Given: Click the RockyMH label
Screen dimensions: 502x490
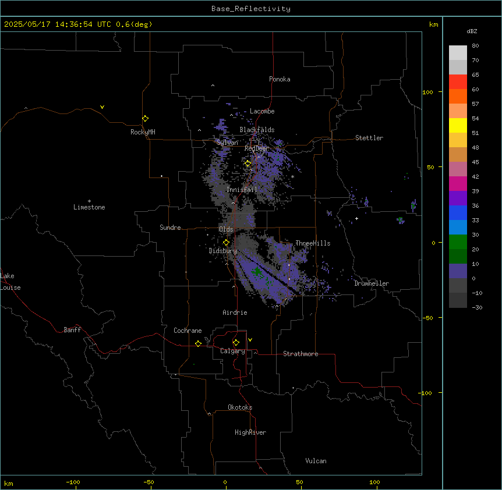Looking at the screenshot, I should (143, 132).
